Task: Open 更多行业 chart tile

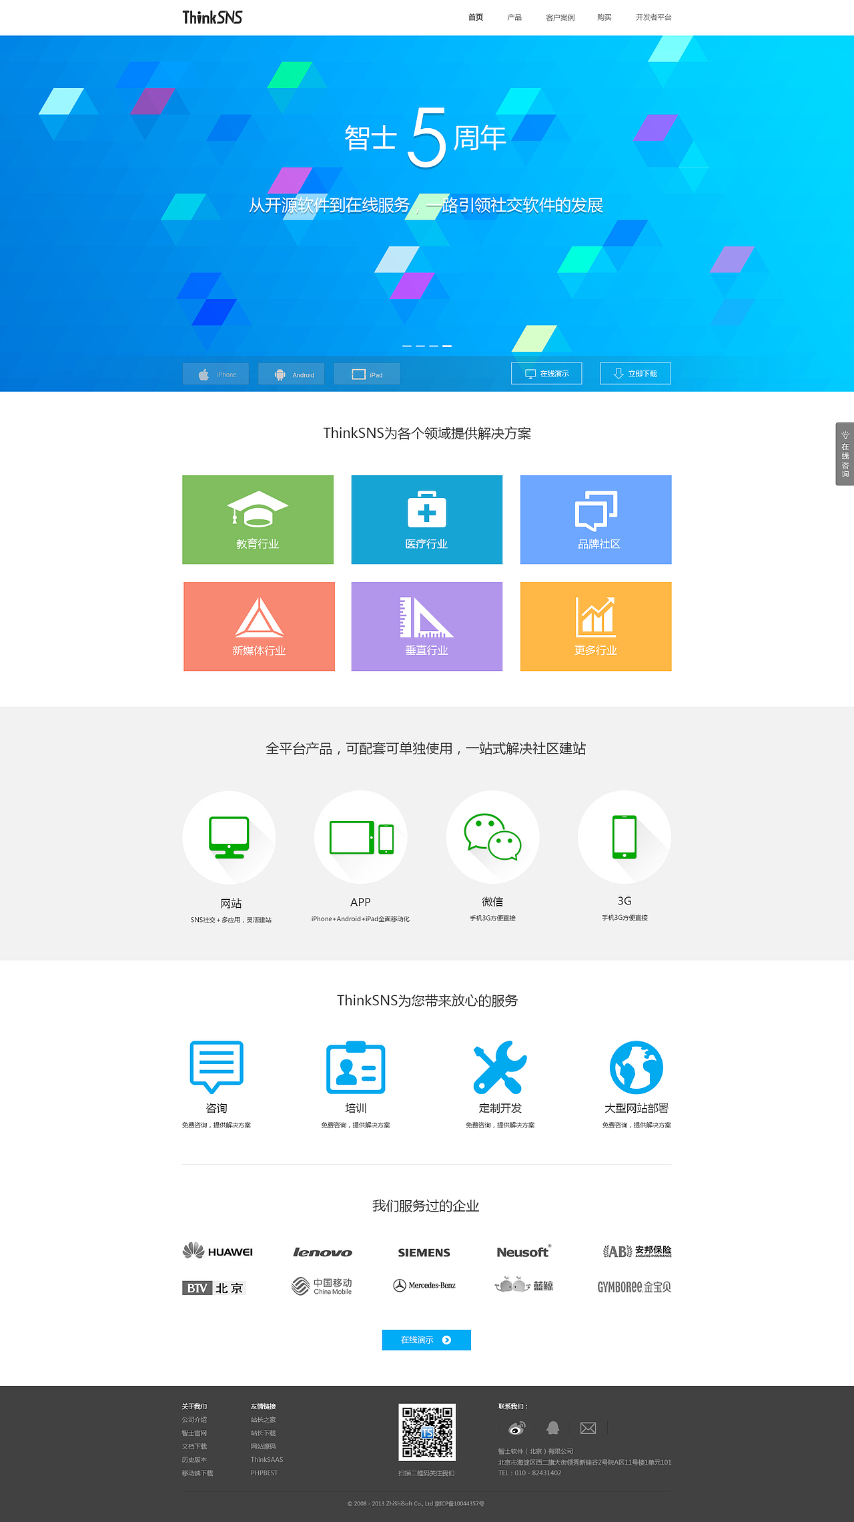Action: tap(596, 626)
